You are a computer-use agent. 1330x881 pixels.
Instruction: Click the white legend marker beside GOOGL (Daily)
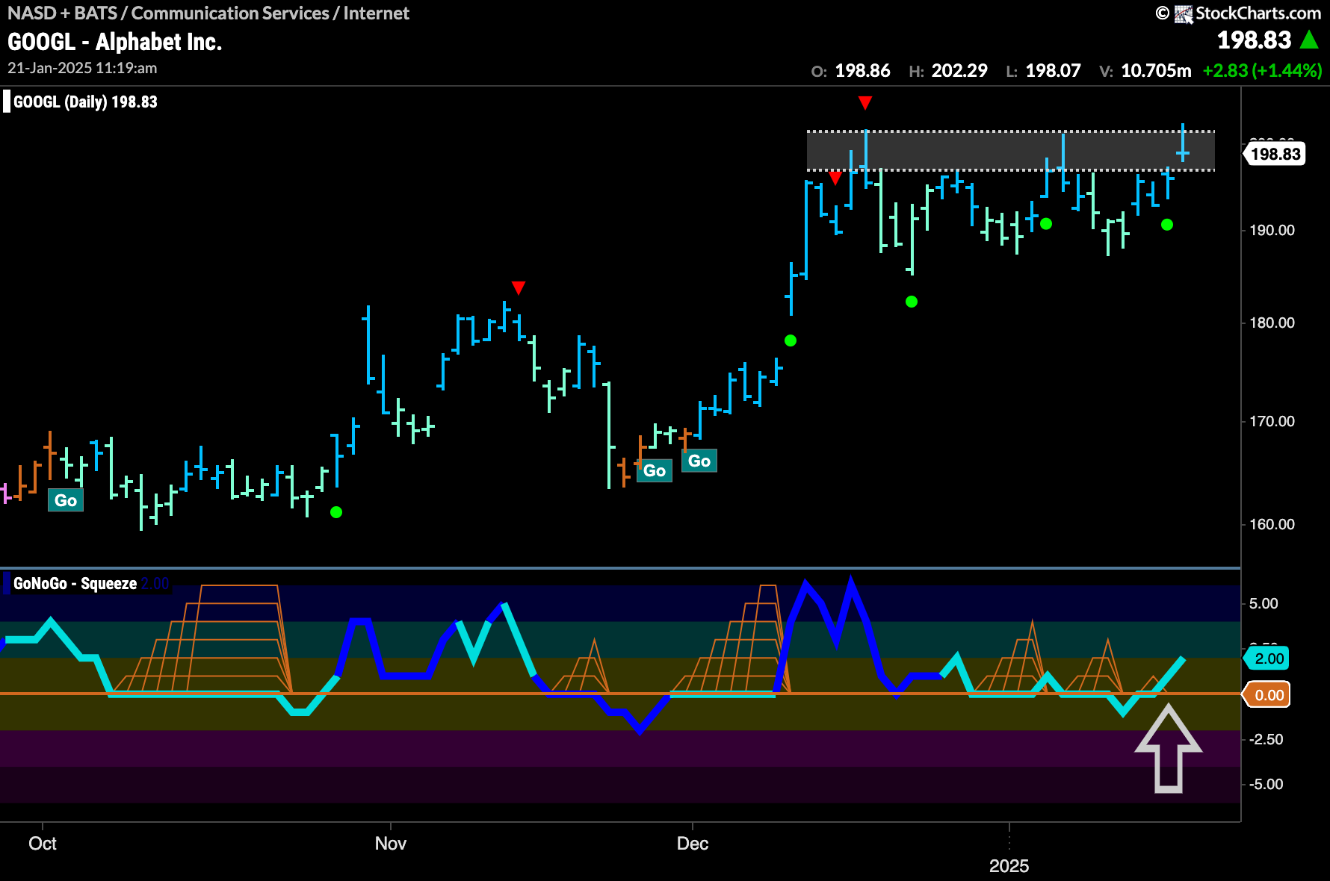7,102
